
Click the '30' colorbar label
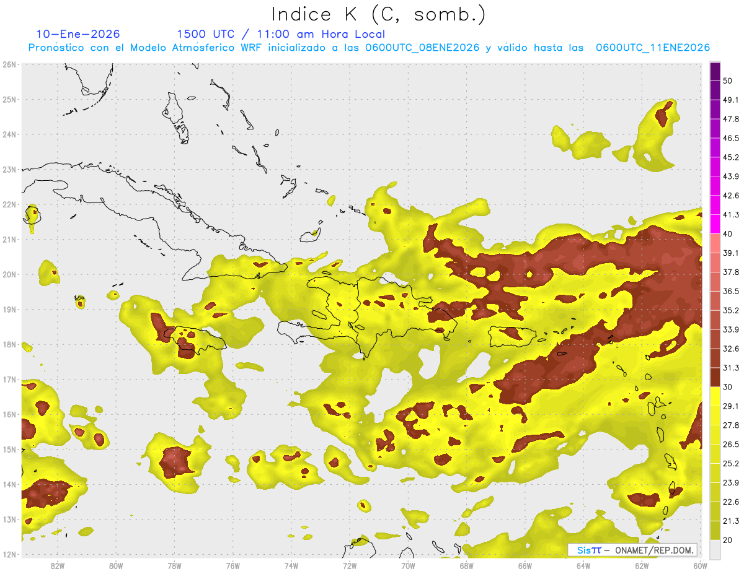[728, 387]
